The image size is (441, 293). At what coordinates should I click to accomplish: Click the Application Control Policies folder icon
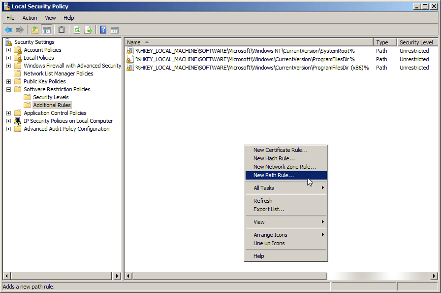(18, 113)
